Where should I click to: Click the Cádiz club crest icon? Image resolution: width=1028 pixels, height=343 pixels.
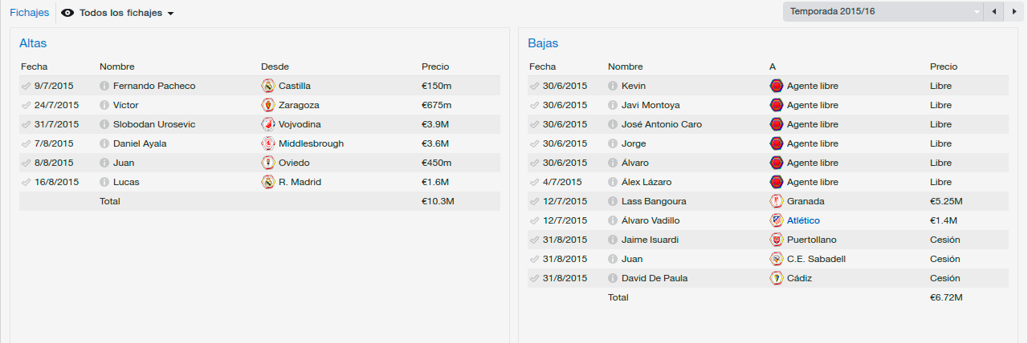tap(777, 278)
